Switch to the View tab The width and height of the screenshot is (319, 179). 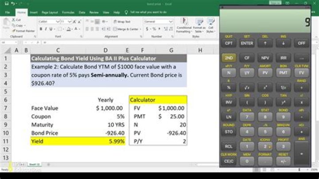106,12
